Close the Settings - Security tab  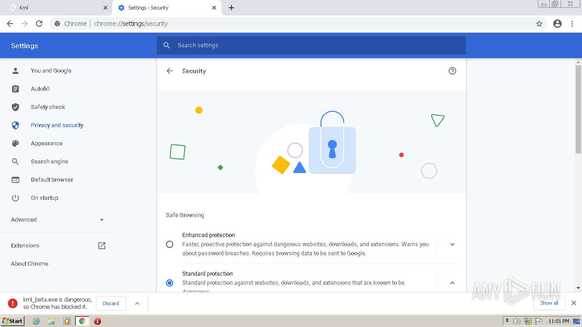click(215, 8)
